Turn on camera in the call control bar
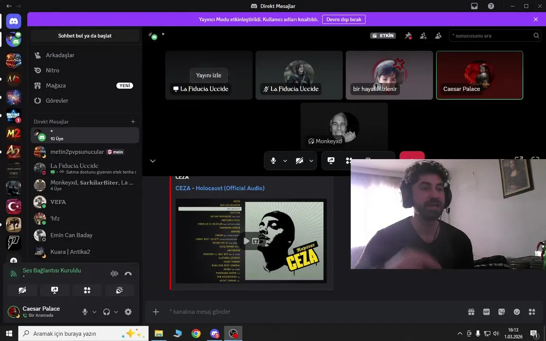Viewport: 546px width, 341px height. tap(300, 161)
